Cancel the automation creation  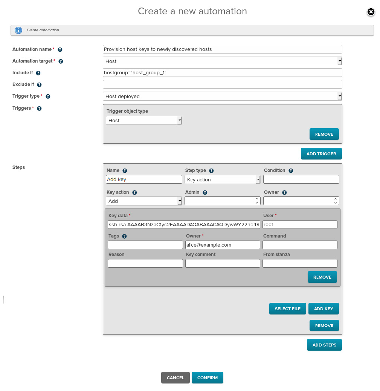[175, 377]
